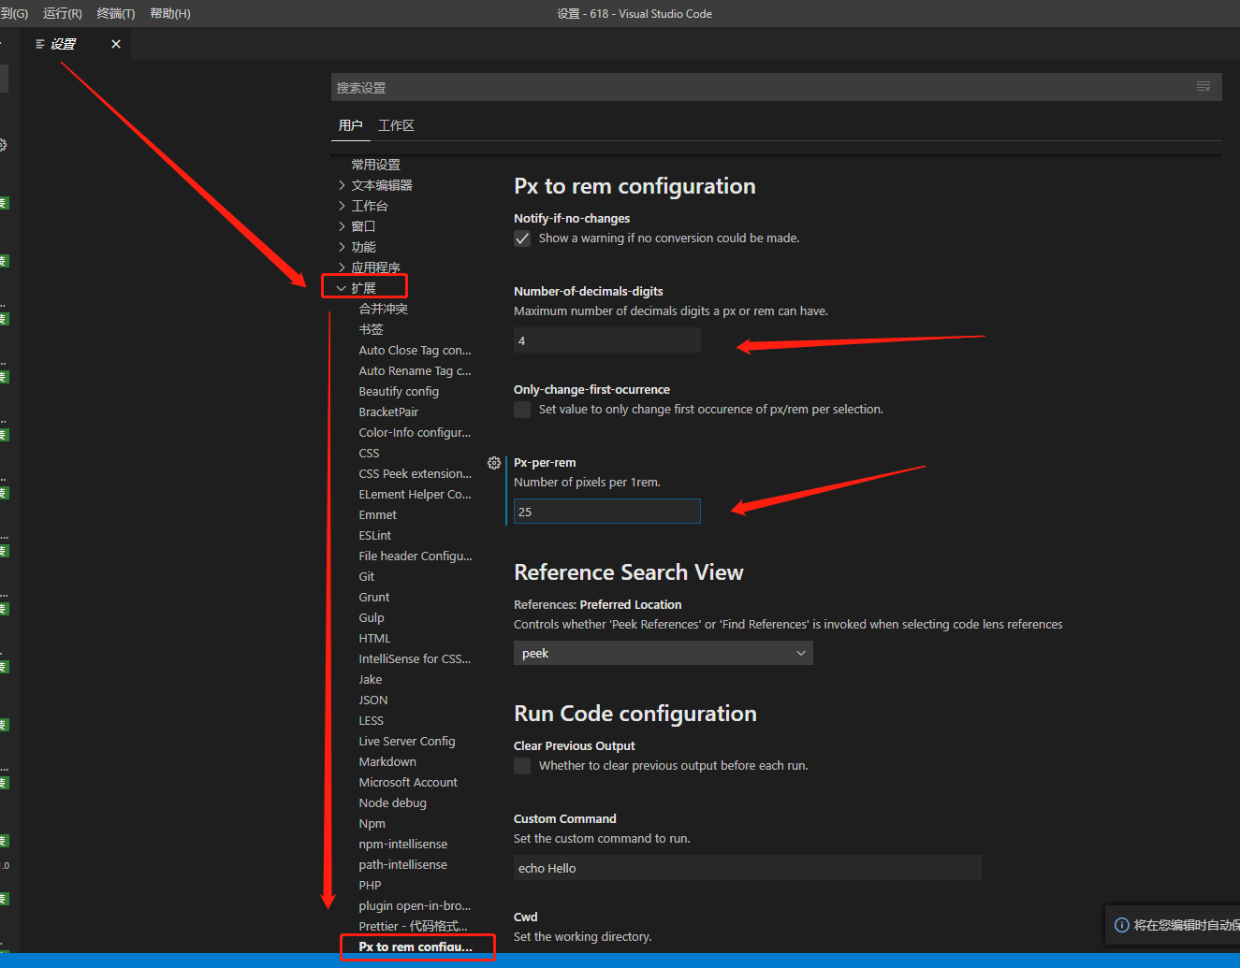Open the 帮助(H) menu
The image size is (1240, 968).
pos(170,13)
